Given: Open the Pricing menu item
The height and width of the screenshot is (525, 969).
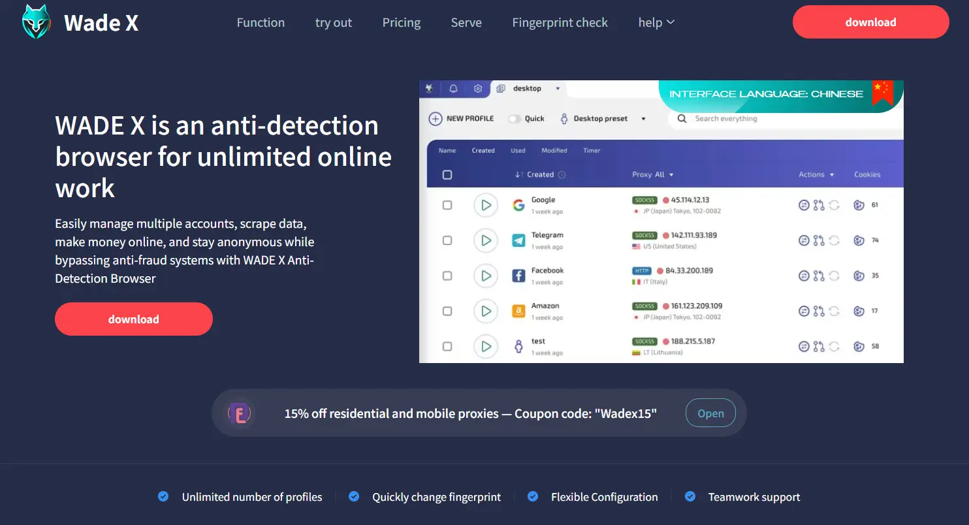Looking at the screenshot, I should tap(401, 23).
